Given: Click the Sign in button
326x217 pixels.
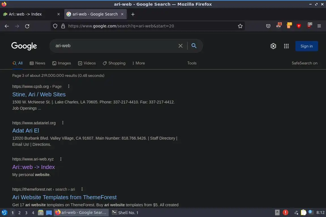Looking at the screenshot, I should click(306, 46).
